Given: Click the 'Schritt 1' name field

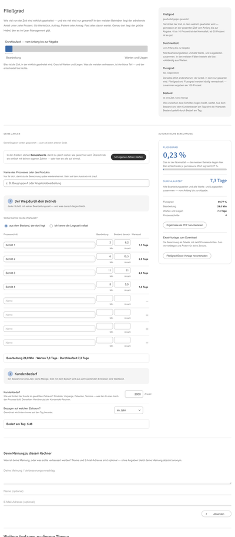Looking at the screenshot, I should [49, 245].
